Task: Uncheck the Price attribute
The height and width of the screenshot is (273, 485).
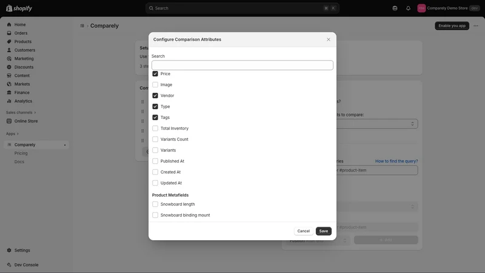Action: [x=155, y=73]
